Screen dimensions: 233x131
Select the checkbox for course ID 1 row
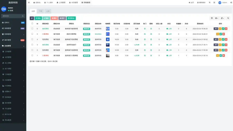tap(32, 55)
